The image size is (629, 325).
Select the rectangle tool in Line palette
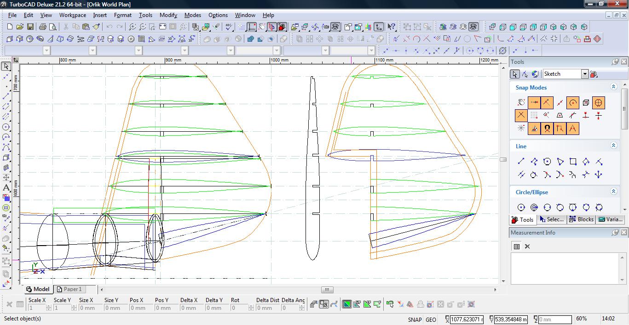coord(573,162)
